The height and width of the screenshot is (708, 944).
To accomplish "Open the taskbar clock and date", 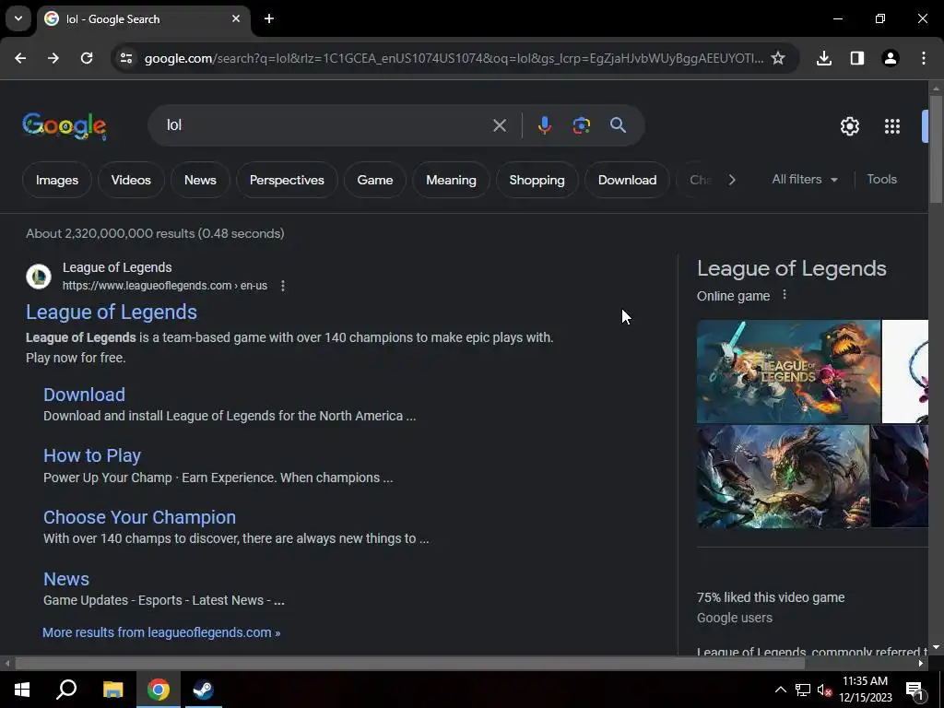I will coord(865,690).
